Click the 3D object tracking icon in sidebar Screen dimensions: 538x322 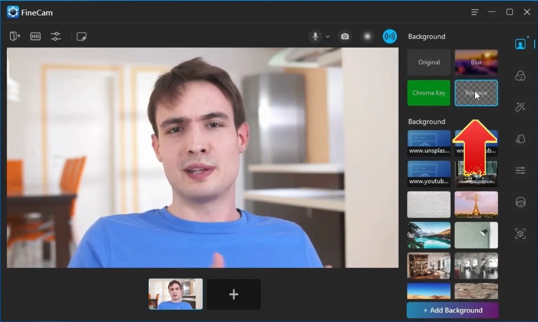(520, 233)
